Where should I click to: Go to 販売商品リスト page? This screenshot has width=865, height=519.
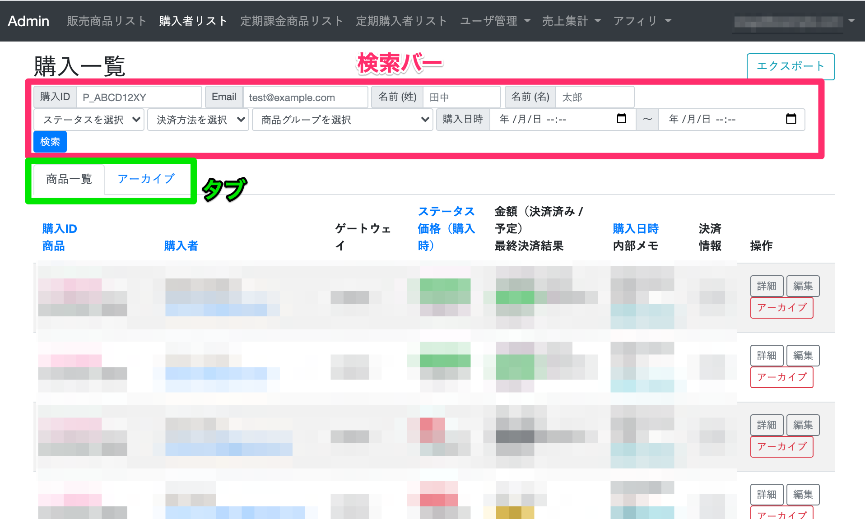107,21
